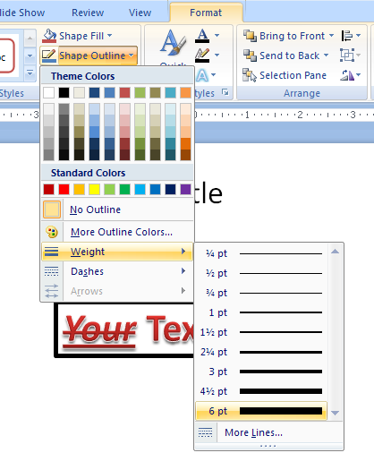The width and height of the screenshot is (374, 470).
Task: Click the Text Effects glowing A icon
Action: pos(202,75)
